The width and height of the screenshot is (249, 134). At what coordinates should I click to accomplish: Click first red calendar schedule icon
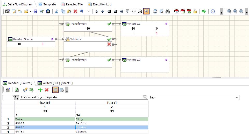pos(176,11)
